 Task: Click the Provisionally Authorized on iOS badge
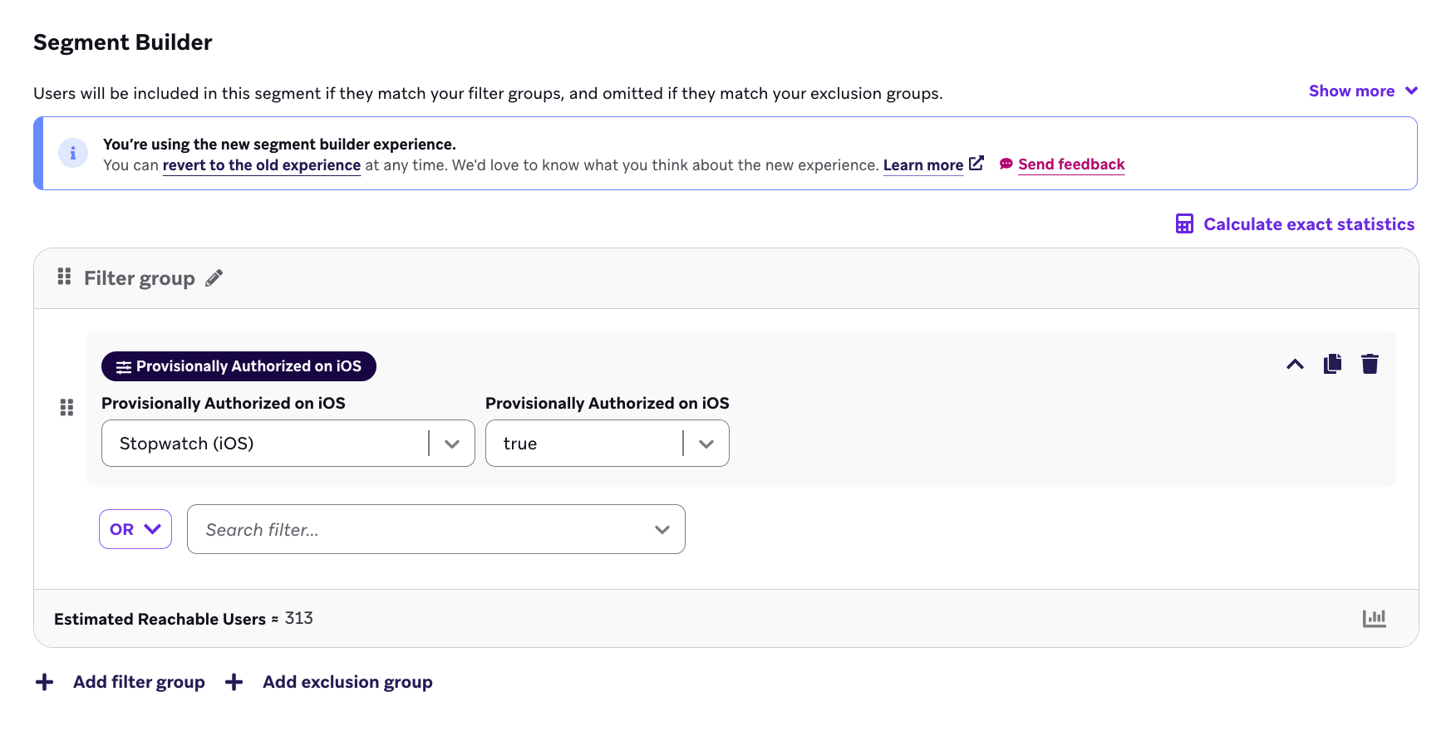tap(239, 366)
